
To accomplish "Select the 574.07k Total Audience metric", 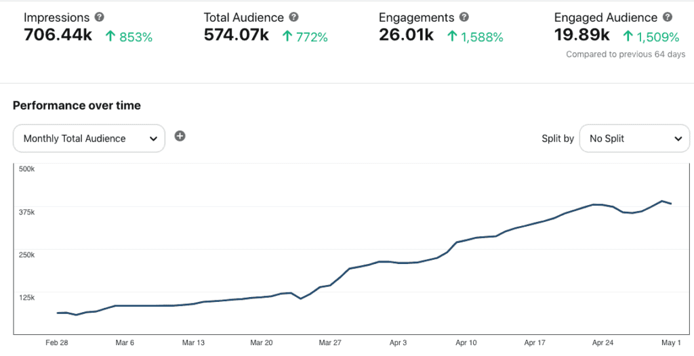I will point(237,35).
